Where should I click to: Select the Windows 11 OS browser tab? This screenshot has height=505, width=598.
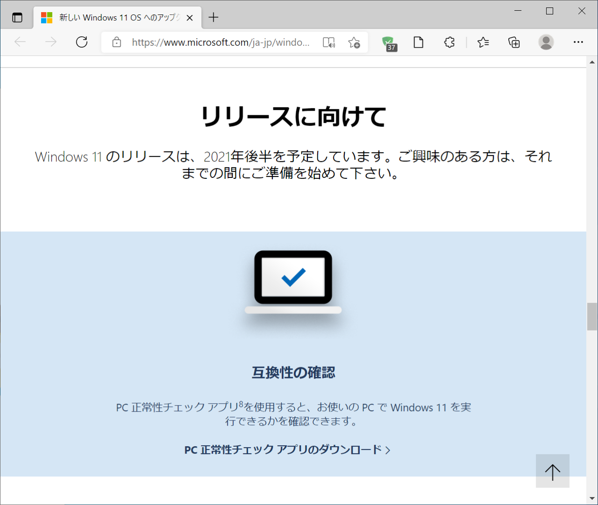click(x=117, y=18)
